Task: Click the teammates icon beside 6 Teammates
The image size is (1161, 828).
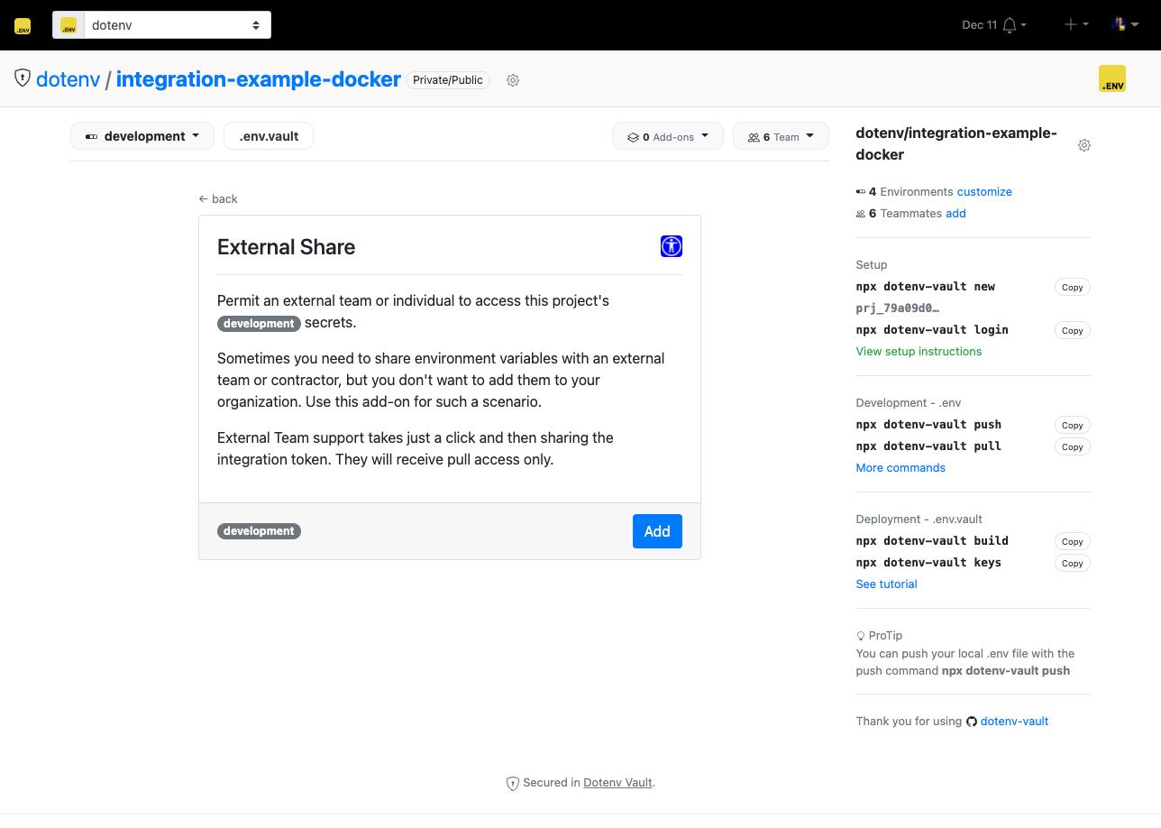Action: click(861, 214)
